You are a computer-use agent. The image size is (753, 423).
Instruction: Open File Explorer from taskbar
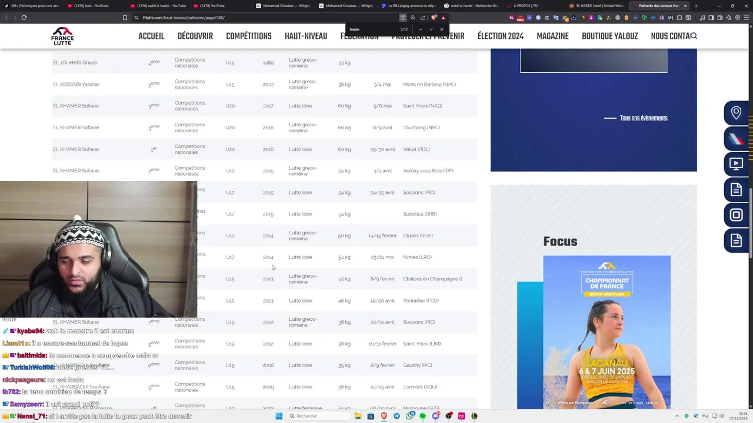358,416
